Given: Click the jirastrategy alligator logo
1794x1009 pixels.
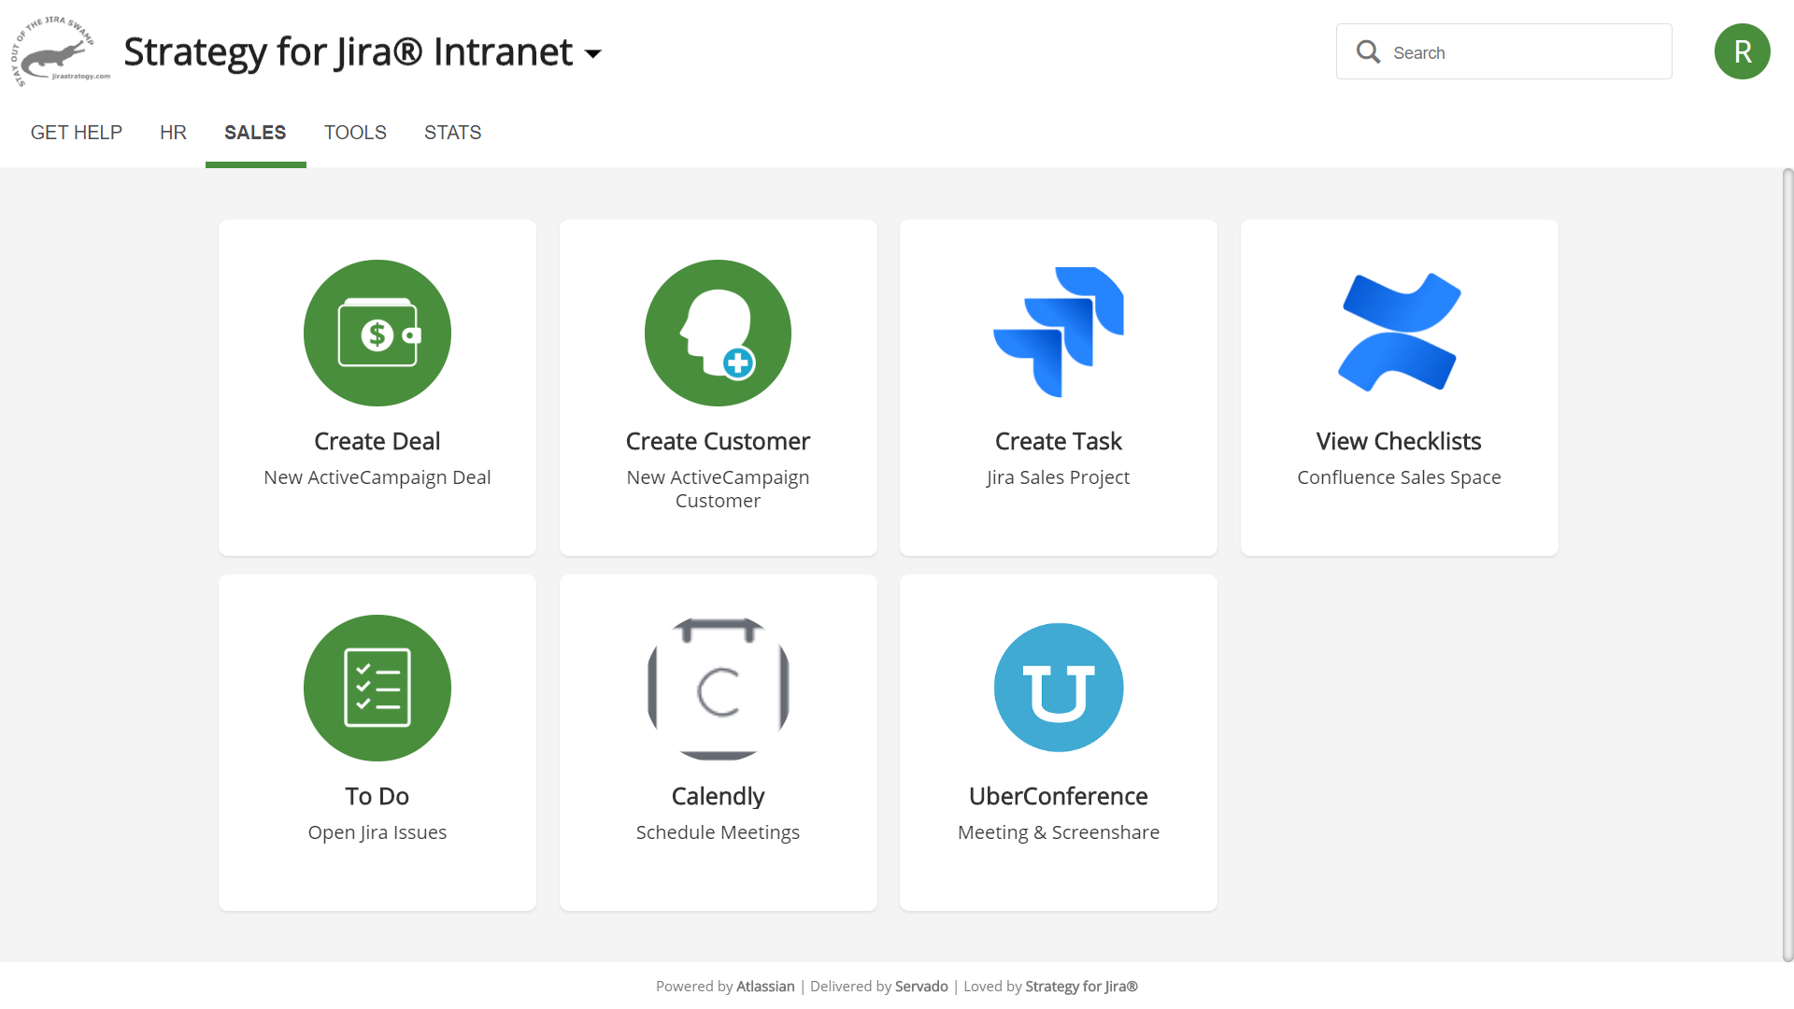Looking at the screenshot, I should click(60, 52).
